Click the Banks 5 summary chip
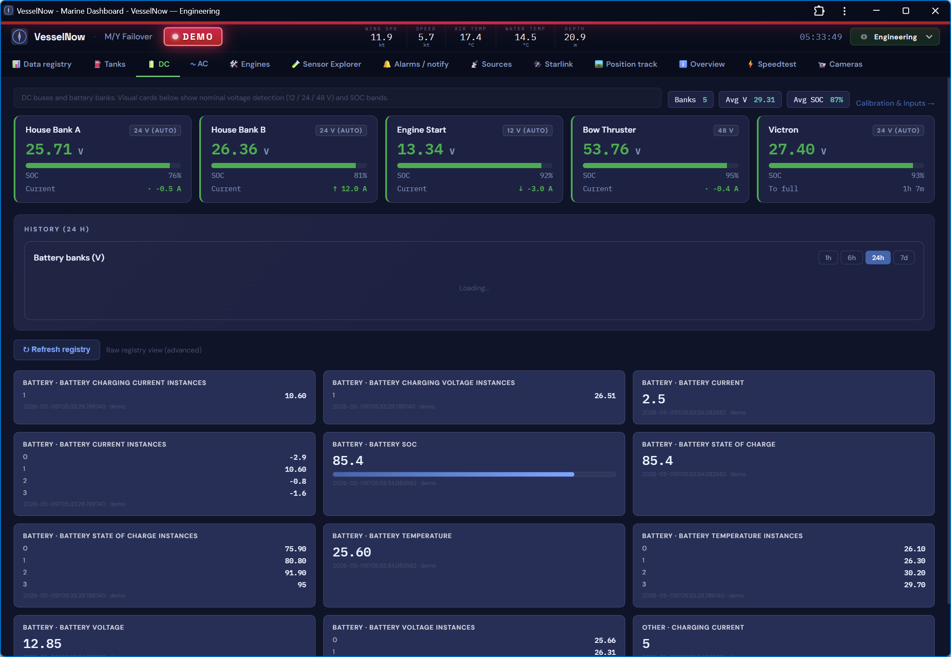The width and height of the screenshot is (951, 657). tap(691, 100)
